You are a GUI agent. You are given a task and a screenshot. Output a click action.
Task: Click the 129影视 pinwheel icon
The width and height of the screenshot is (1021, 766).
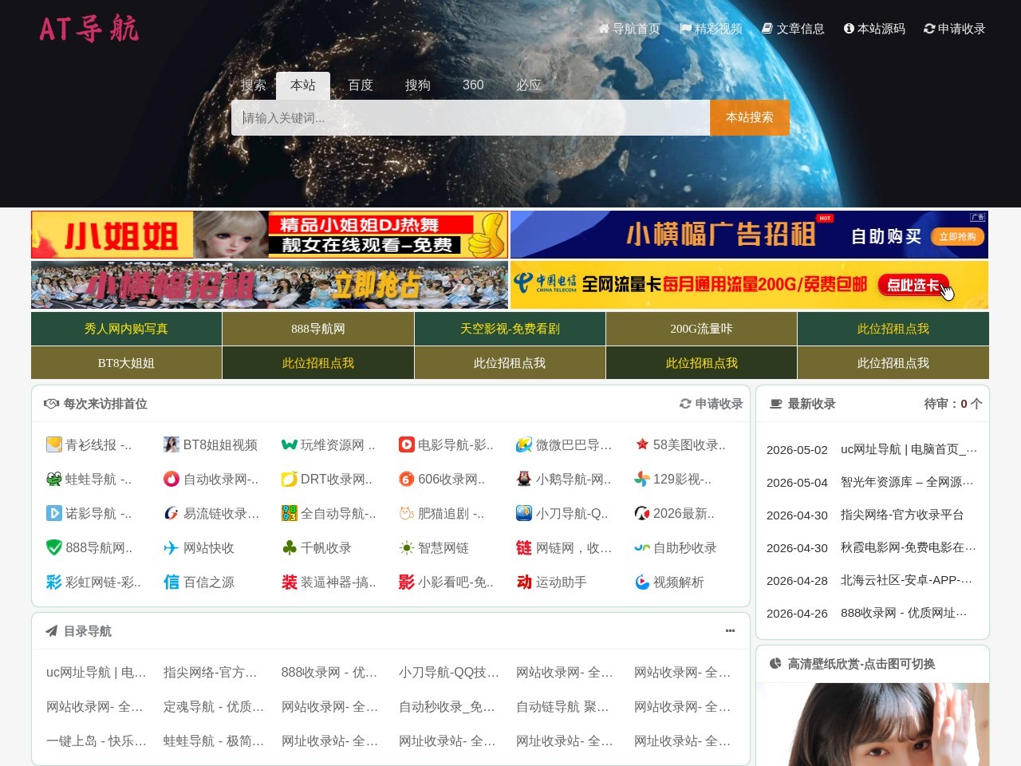tap(642, 479)
